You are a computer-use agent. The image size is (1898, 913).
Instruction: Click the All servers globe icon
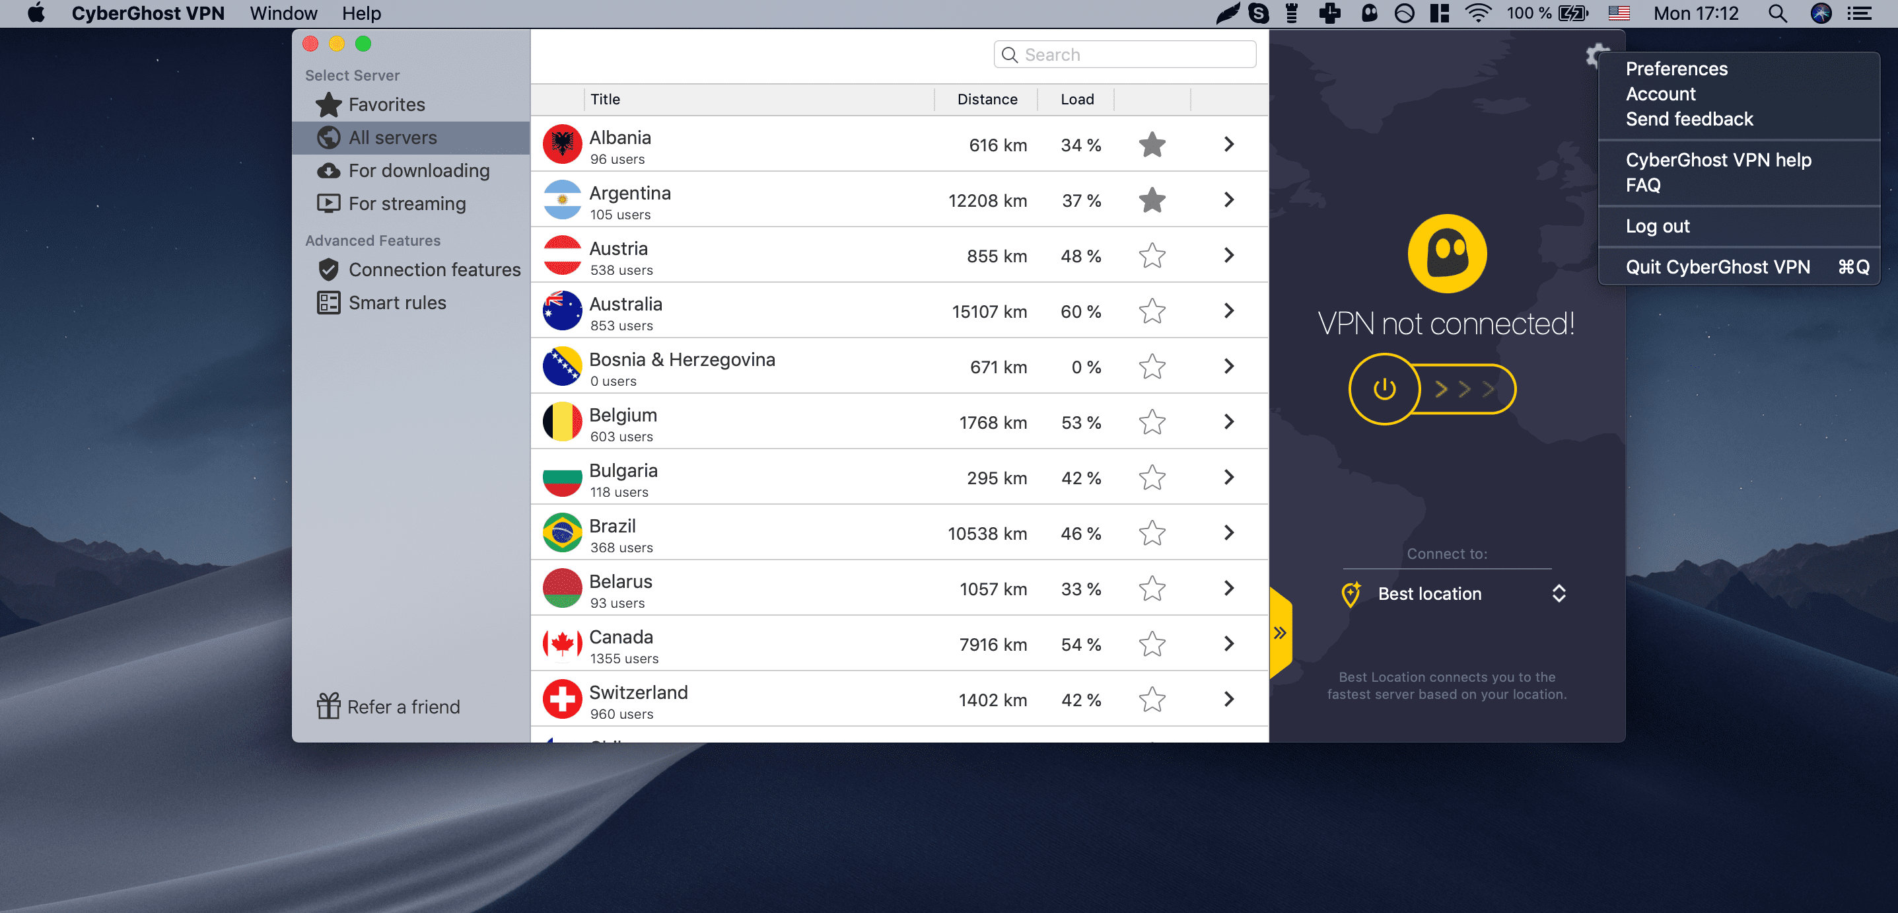[x=329, y=138]
